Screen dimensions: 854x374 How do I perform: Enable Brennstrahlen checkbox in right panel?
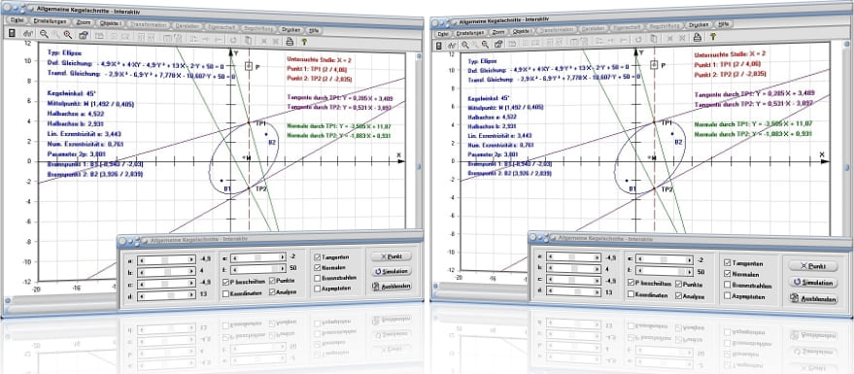[x=727, y=285]
